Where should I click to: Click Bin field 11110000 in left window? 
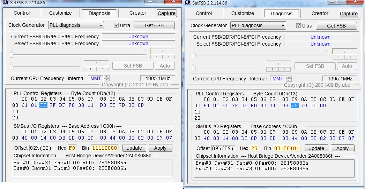click(105, 148)
